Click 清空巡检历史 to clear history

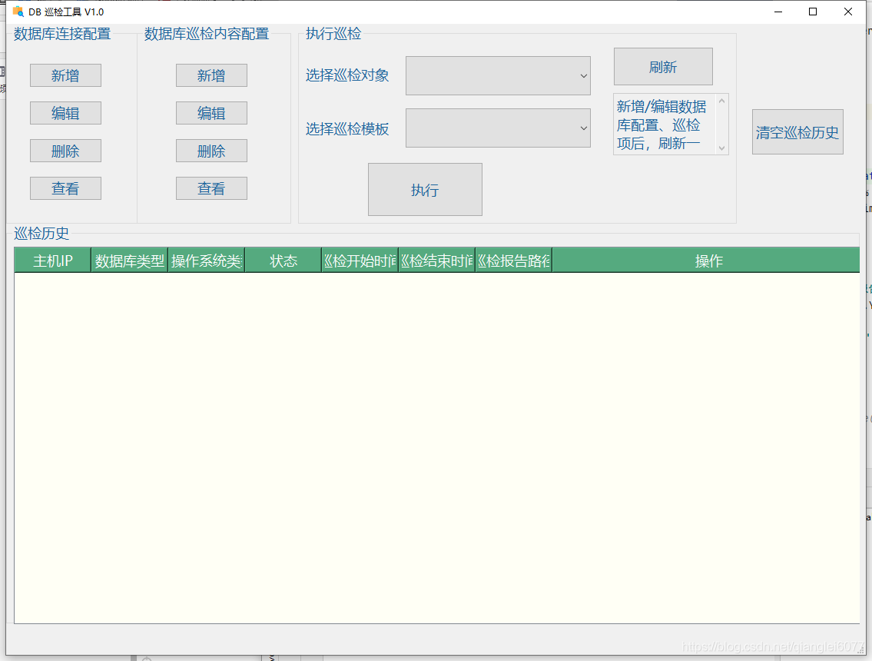(797, 131)
